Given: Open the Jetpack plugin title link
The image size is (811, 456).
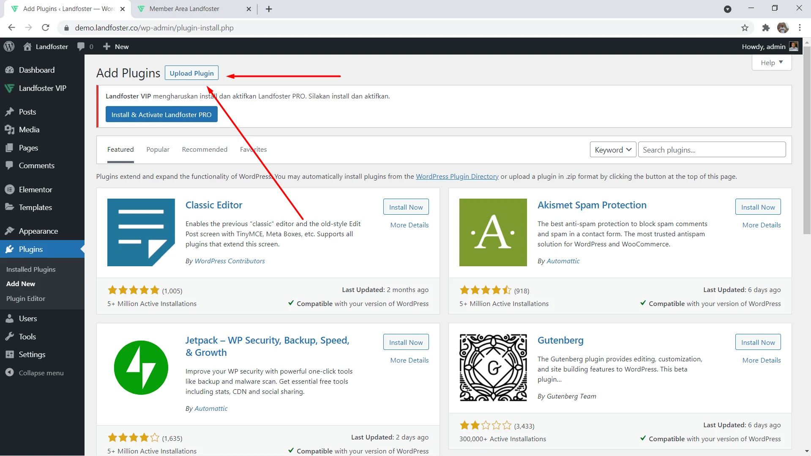Looking at the screenshot, I should 267,347.
